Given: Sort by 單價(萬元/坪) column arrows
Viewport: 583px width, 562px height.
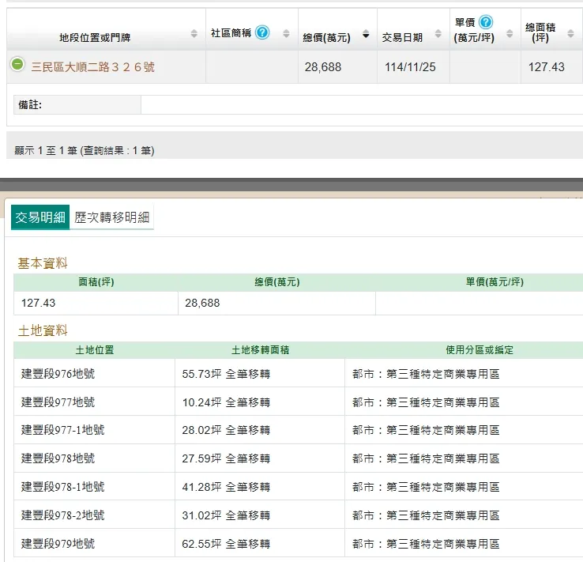Looking at the screenshot, I should (x=510, y=33).
